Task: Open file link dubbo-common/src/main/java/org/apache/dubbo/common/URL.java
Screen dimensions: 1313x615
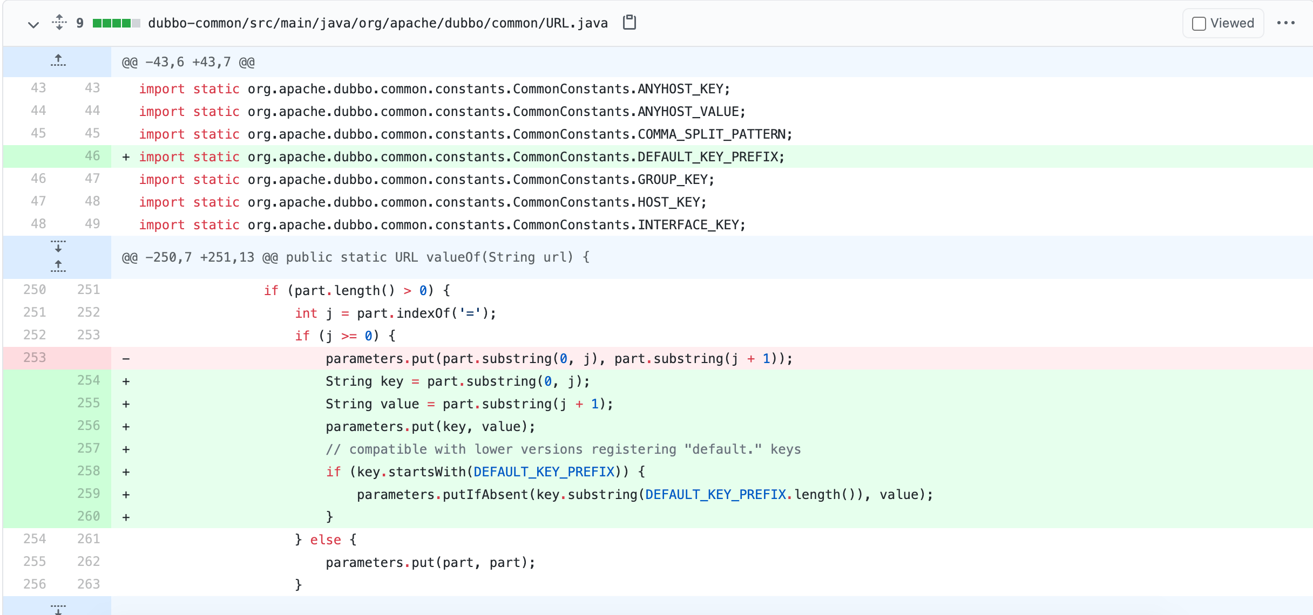Action: click(x=378, y=23)
